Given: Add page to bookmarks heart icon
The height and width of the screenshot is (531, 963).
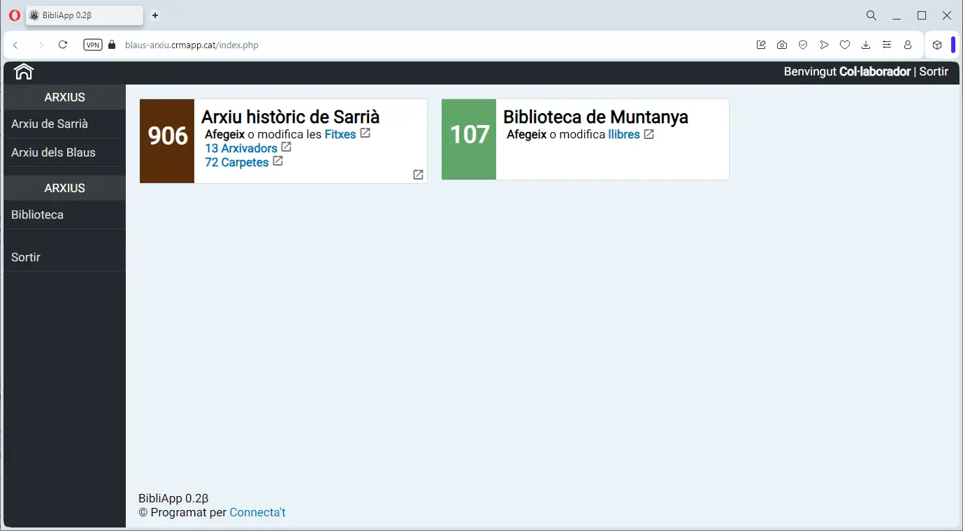Looking at the screenshot, I should point(845,45).
